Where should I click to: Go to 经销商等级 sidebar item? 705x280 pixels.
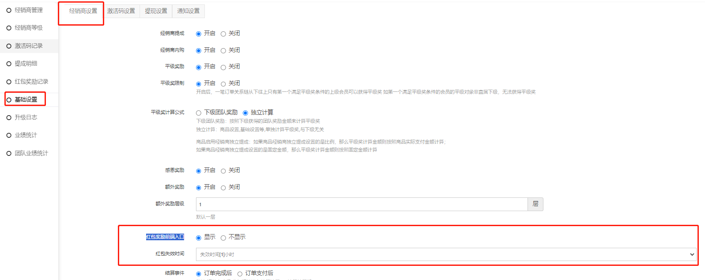tap(28, 28)
